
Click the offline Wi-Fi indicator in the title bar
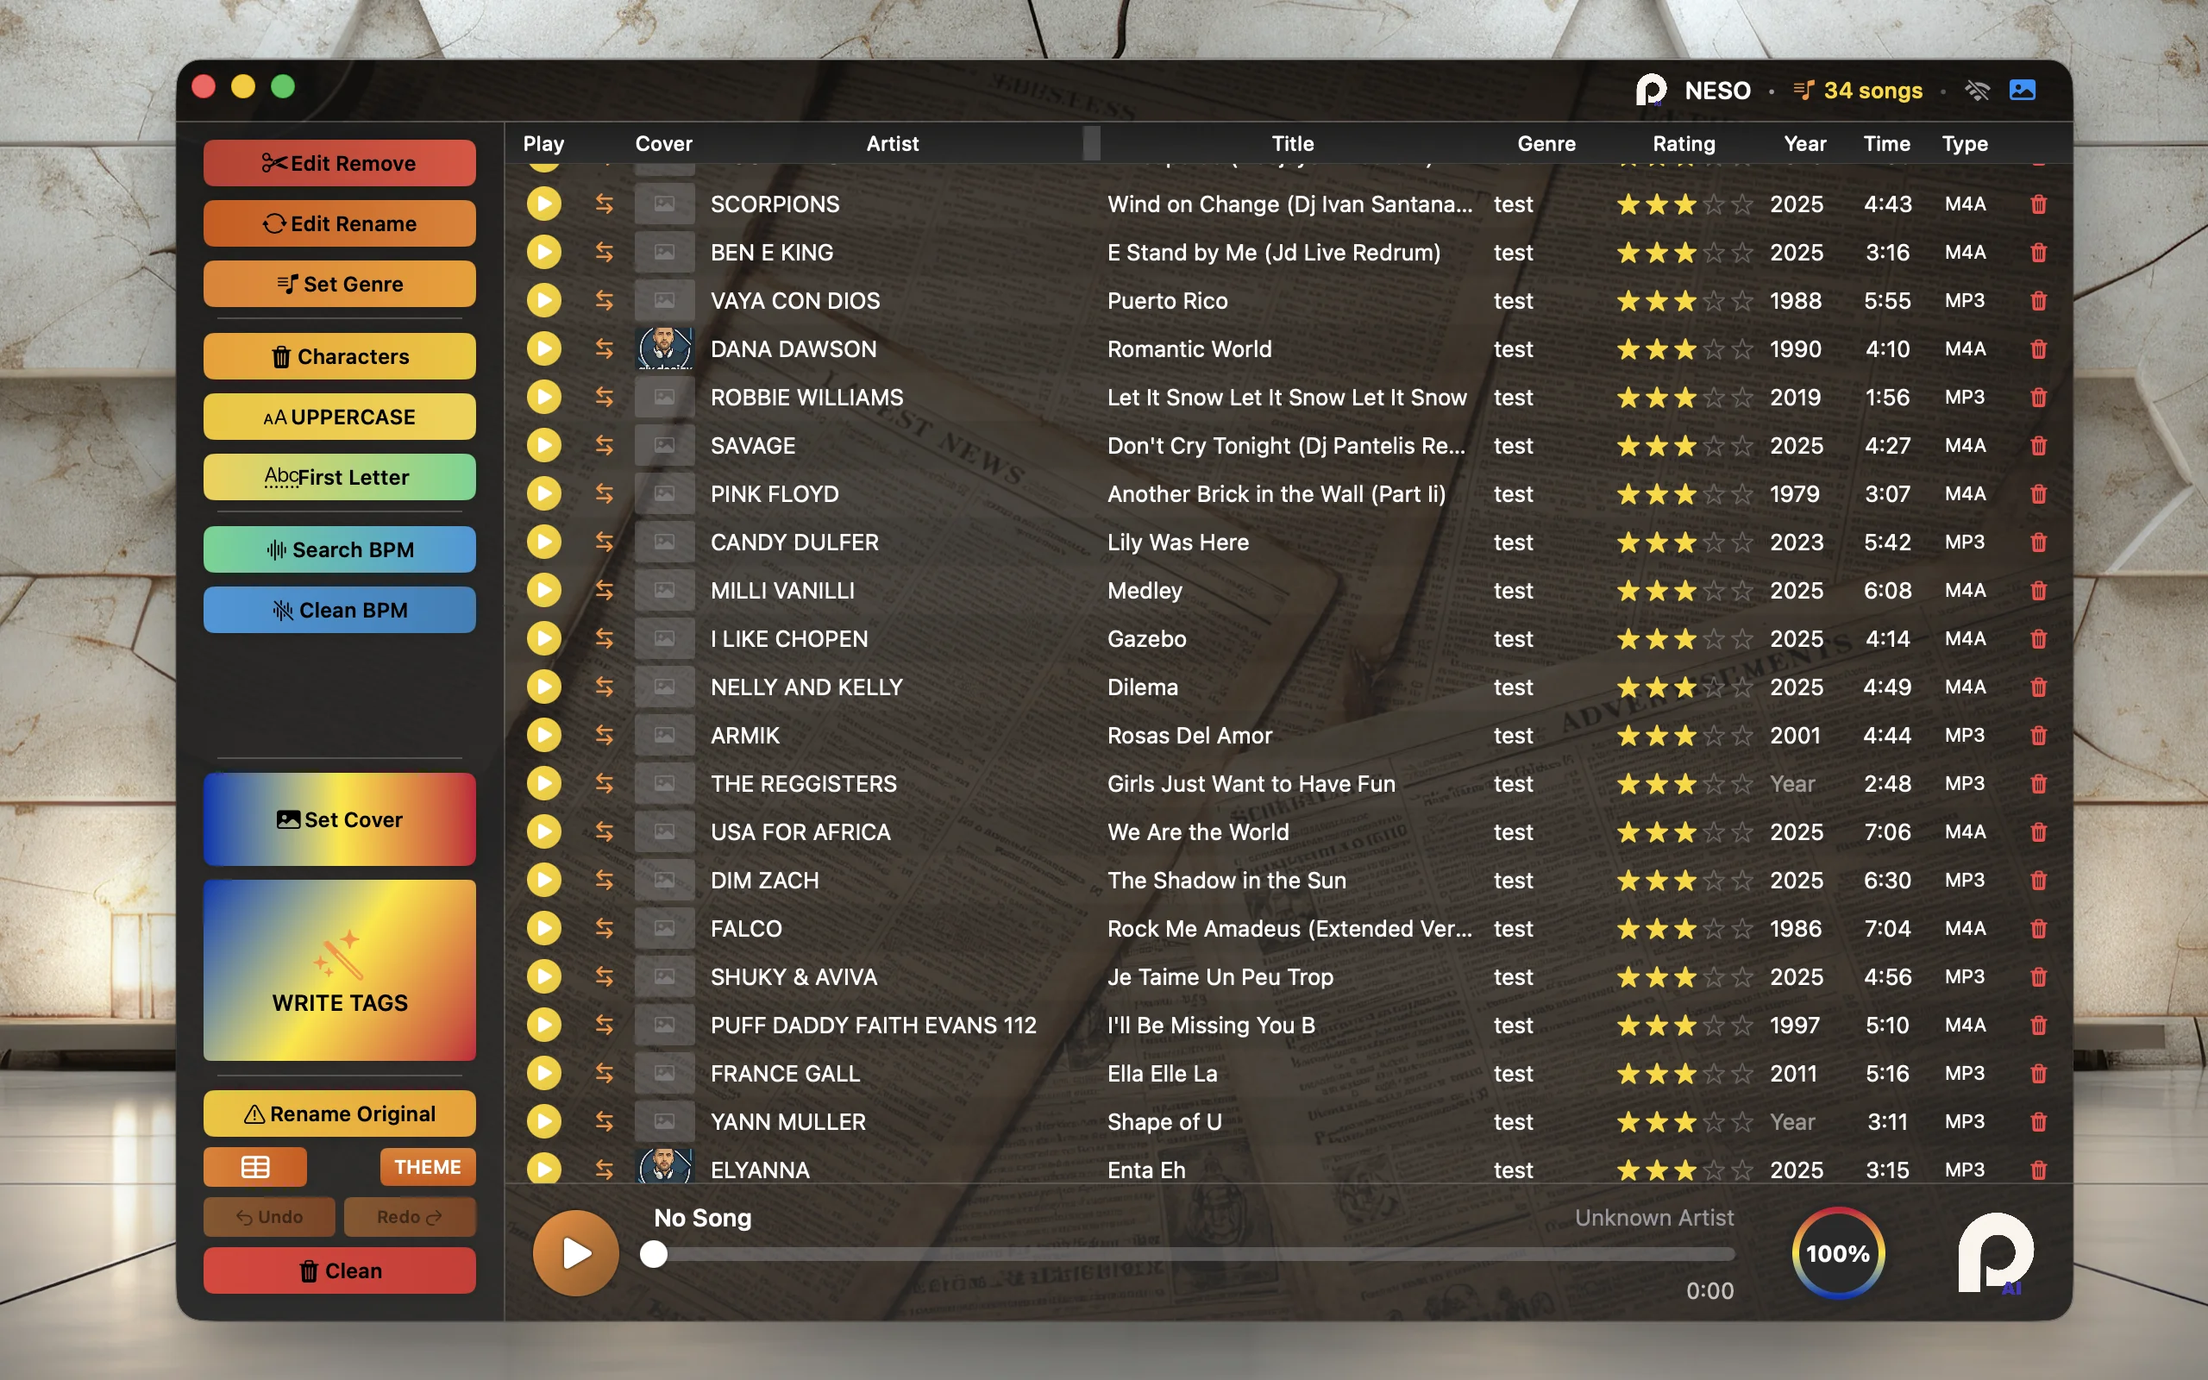1978,91
